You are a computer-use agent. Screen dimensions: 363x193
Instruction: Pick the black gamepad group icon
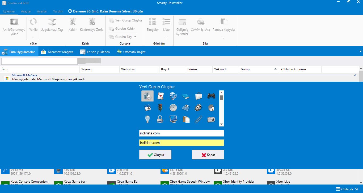tap(211, 96)
